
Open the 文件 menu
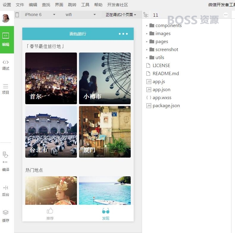(20, 5)
